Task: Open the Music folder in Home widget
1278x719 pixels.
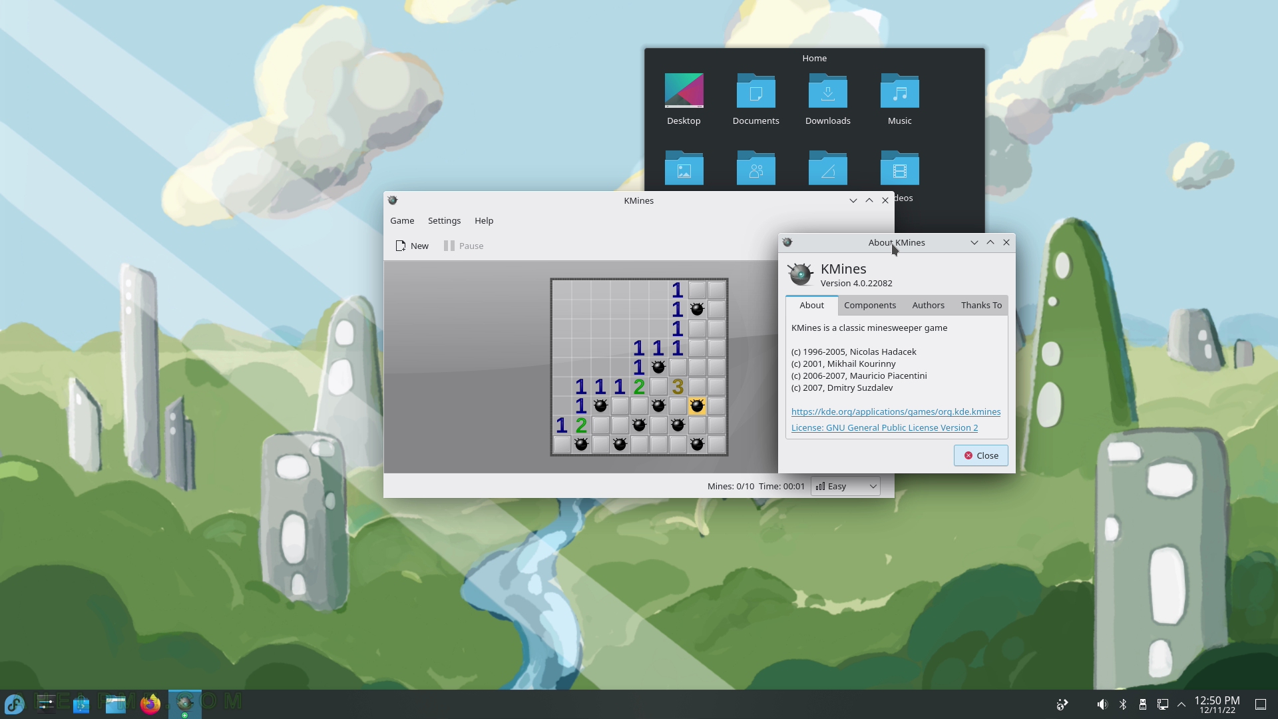Action: tap(899, 99)
